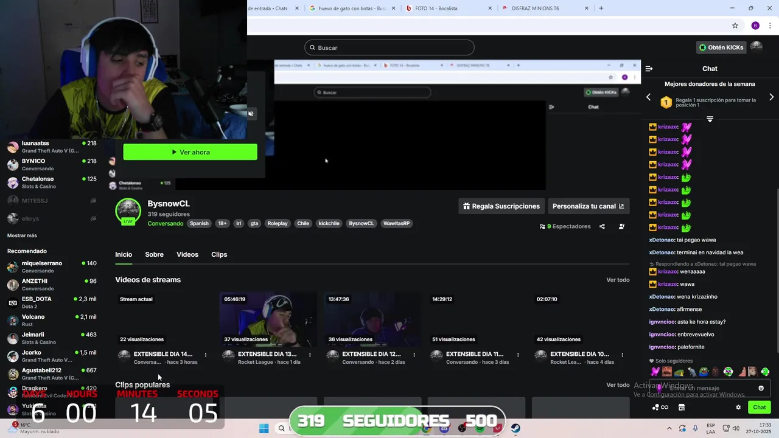
Task: Insert the pink butterfly emote
Action: click(x=655, y=372)
